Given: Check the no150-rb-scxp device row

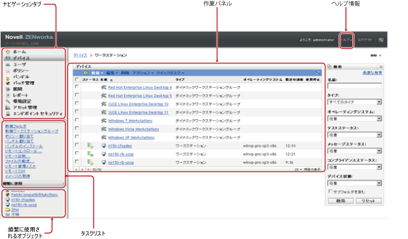Looking at the screenshot, I should pos(77,153).
